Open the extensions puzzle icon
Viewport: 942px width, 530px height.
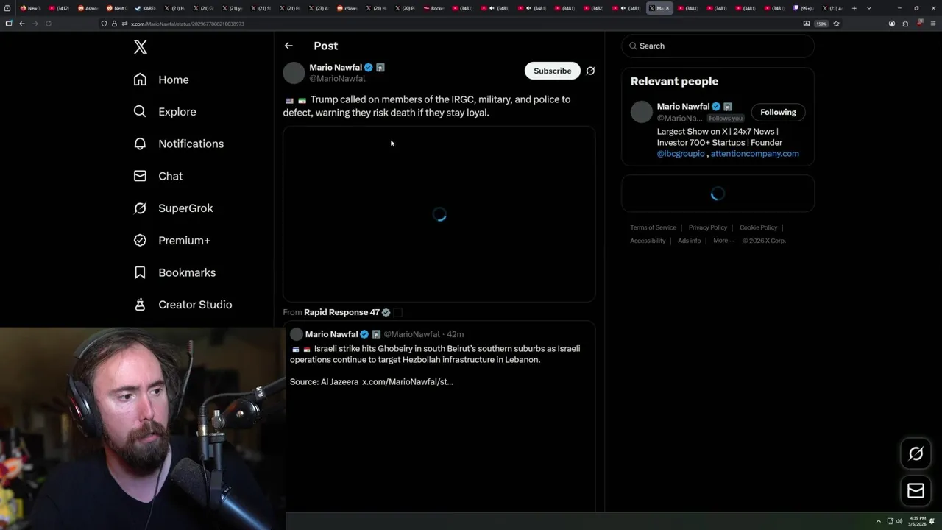pyautogui.click(x=905, y=24)
